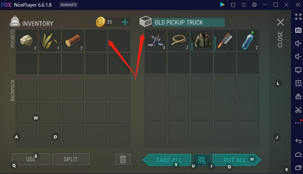303x174 pixels.
Task: Pick the jacket in the truck storage
Action: pos(202,40)
